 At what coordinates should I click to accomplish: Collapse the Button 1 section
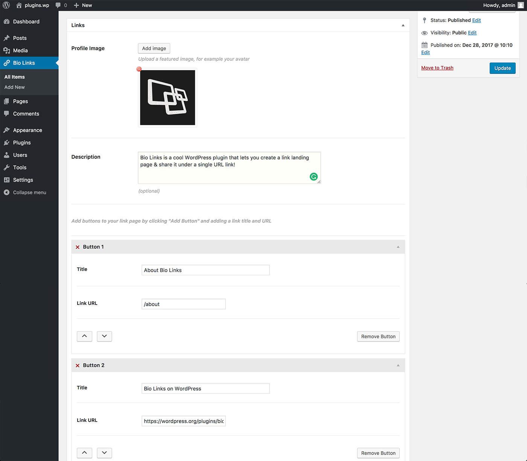pos(398,247)
